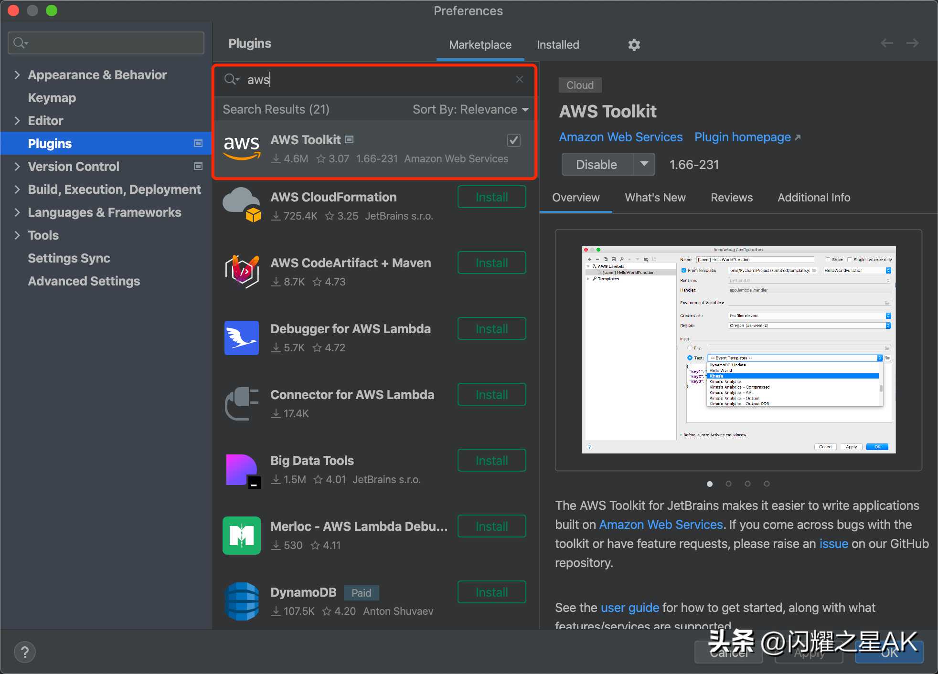Click the AWS Toolkit screenshot preview

click(738, 349)
